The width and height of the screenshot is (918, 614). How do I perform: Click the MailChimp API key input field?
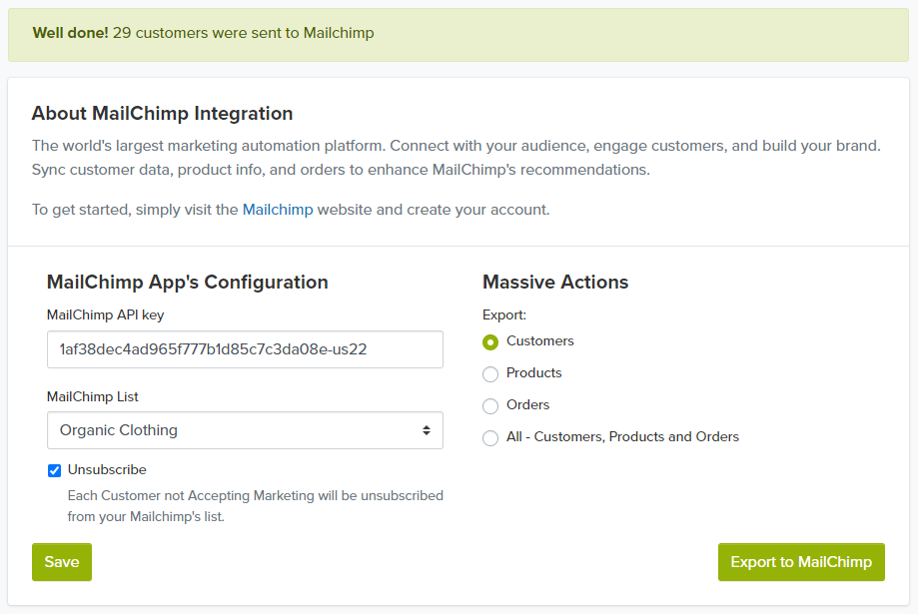pyautogui.click(x=245, y=349)
